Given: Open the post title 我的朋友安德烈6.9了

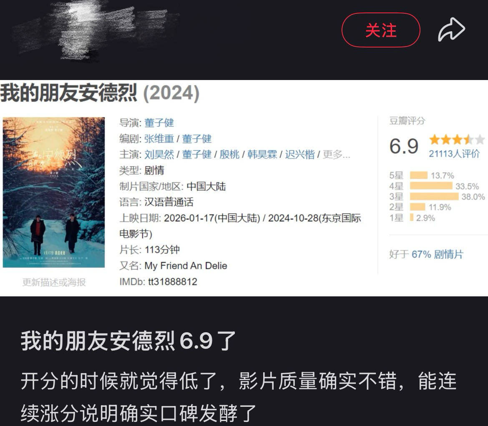Looking at the screenshot, I should [x=128, y=341].
